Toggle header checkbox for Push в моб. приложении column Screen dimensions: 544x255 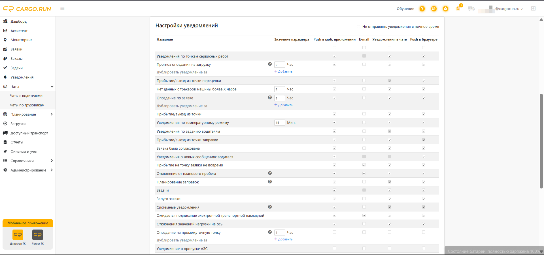(334, 48)
